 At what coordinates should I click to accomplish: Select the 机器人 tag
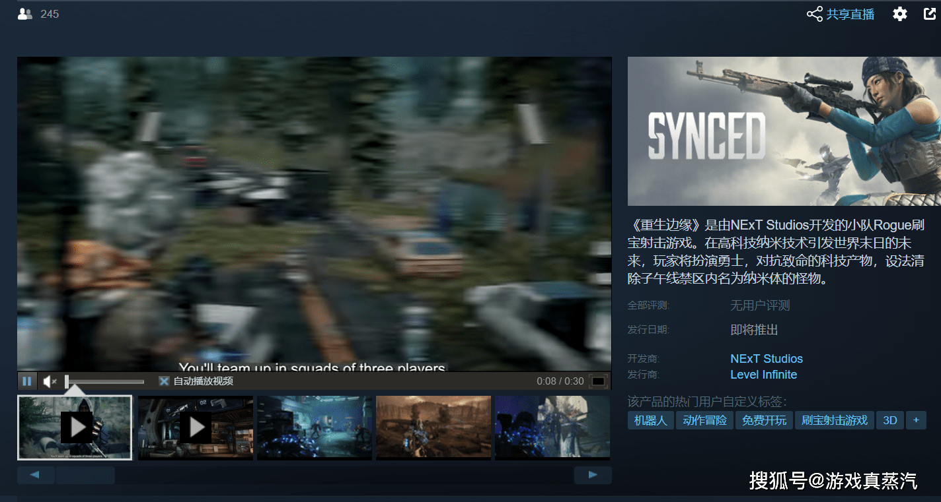pyautogui.click(x=651, y=420)
